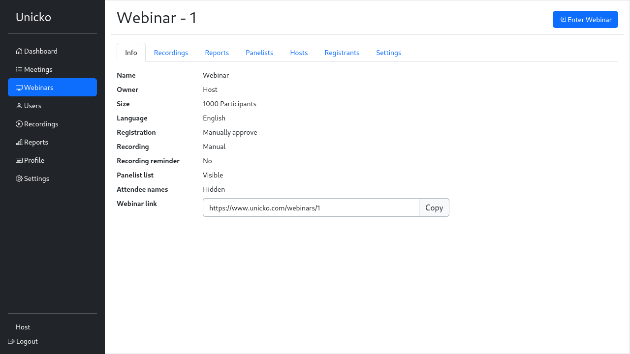This screenshot has width=630, height=354.
Task: Select the 'Name' label
Action: click(126, 75)
